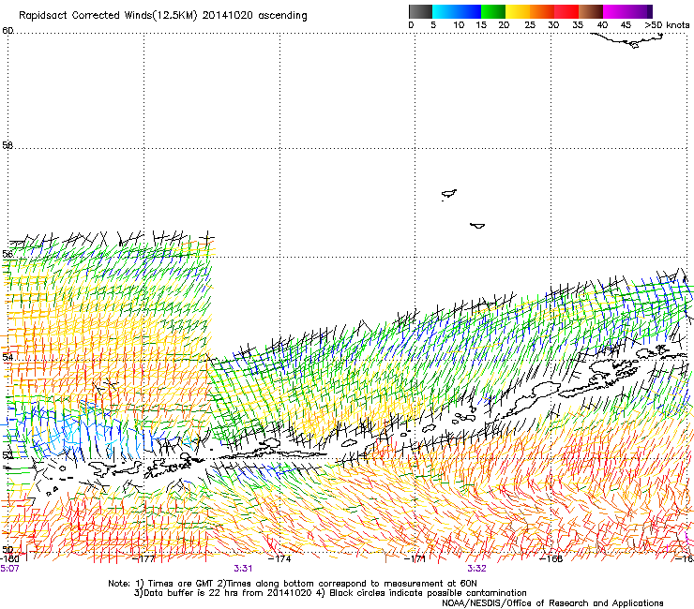Click the lower small island outline near 56.5N
This screenshot has width=694, height=609.
pos(477,226)
